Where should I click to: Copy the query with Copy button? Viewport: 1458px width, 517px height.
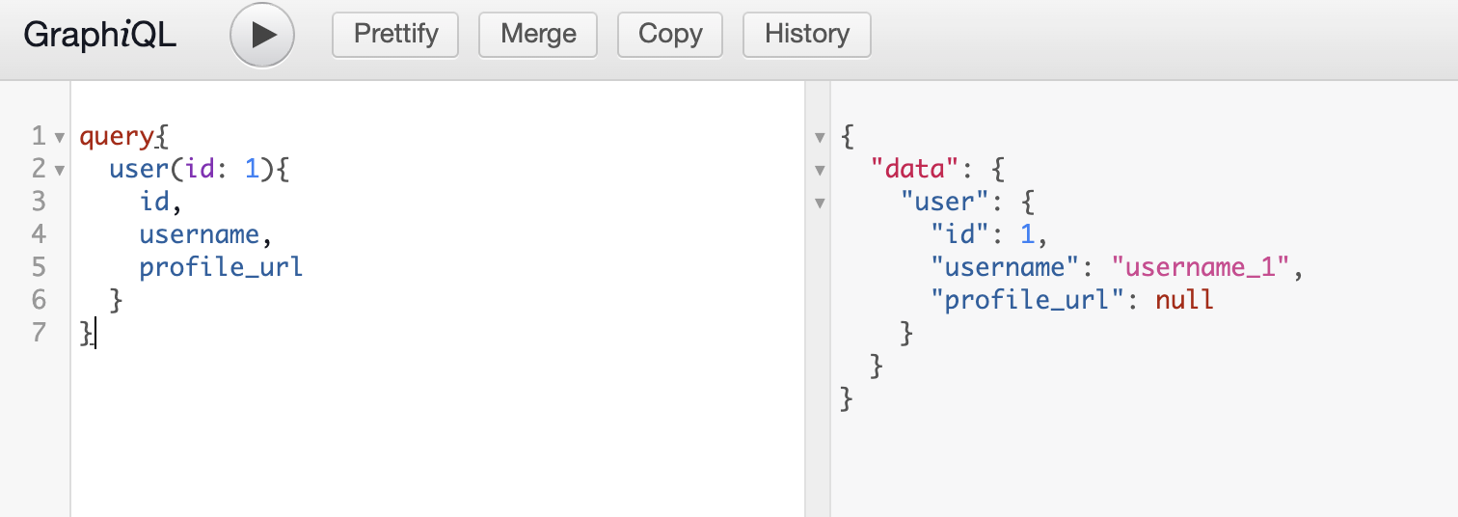pos(670,35)
